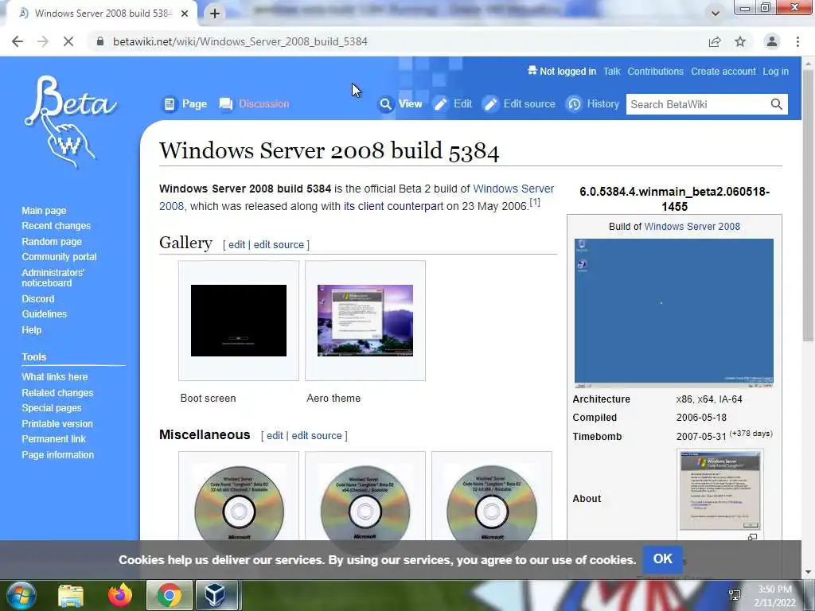Screen dimensions: 815x611
Task: Click edit source next to Miscellaneous heading
Action: [317, 436]
